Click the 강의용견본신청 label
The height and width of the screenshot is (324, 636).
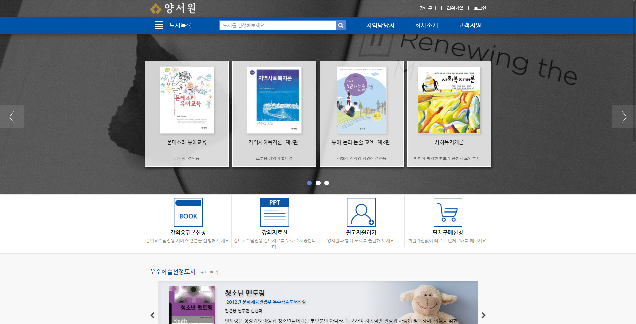(x=188, y=232)
